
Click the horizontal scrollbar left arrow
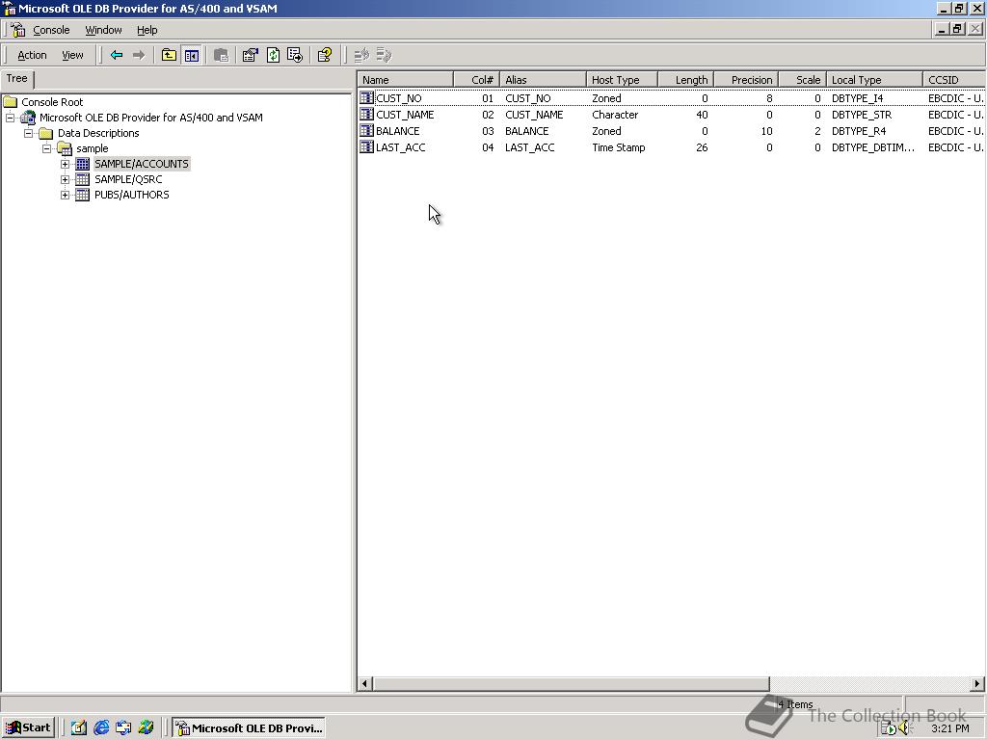pos(365,683)
